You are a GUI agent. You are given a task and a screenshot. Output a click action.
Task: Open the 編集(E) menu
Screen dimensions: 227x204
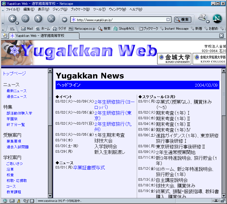coord(29,9)
